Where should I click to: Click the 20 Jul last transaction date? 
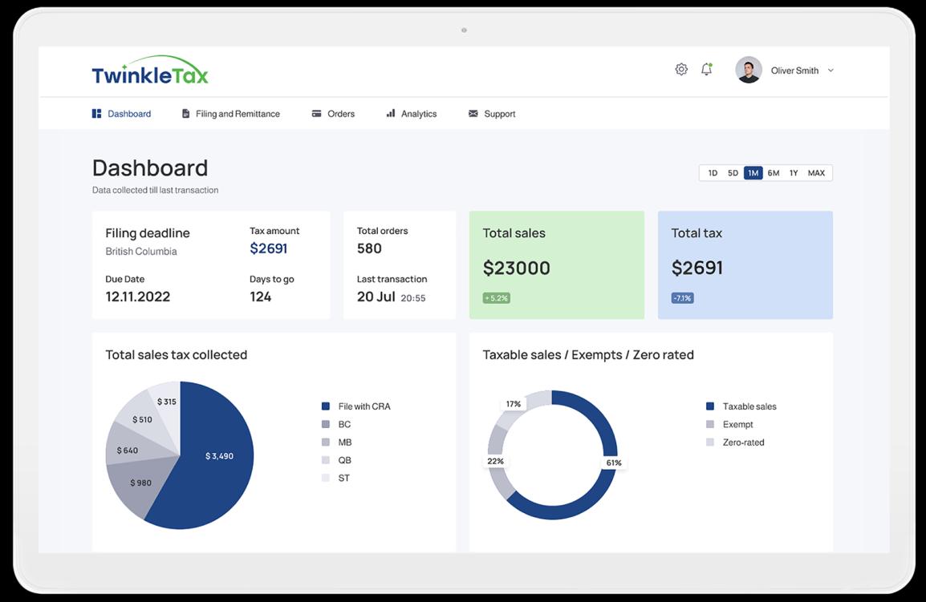(376, 297)
